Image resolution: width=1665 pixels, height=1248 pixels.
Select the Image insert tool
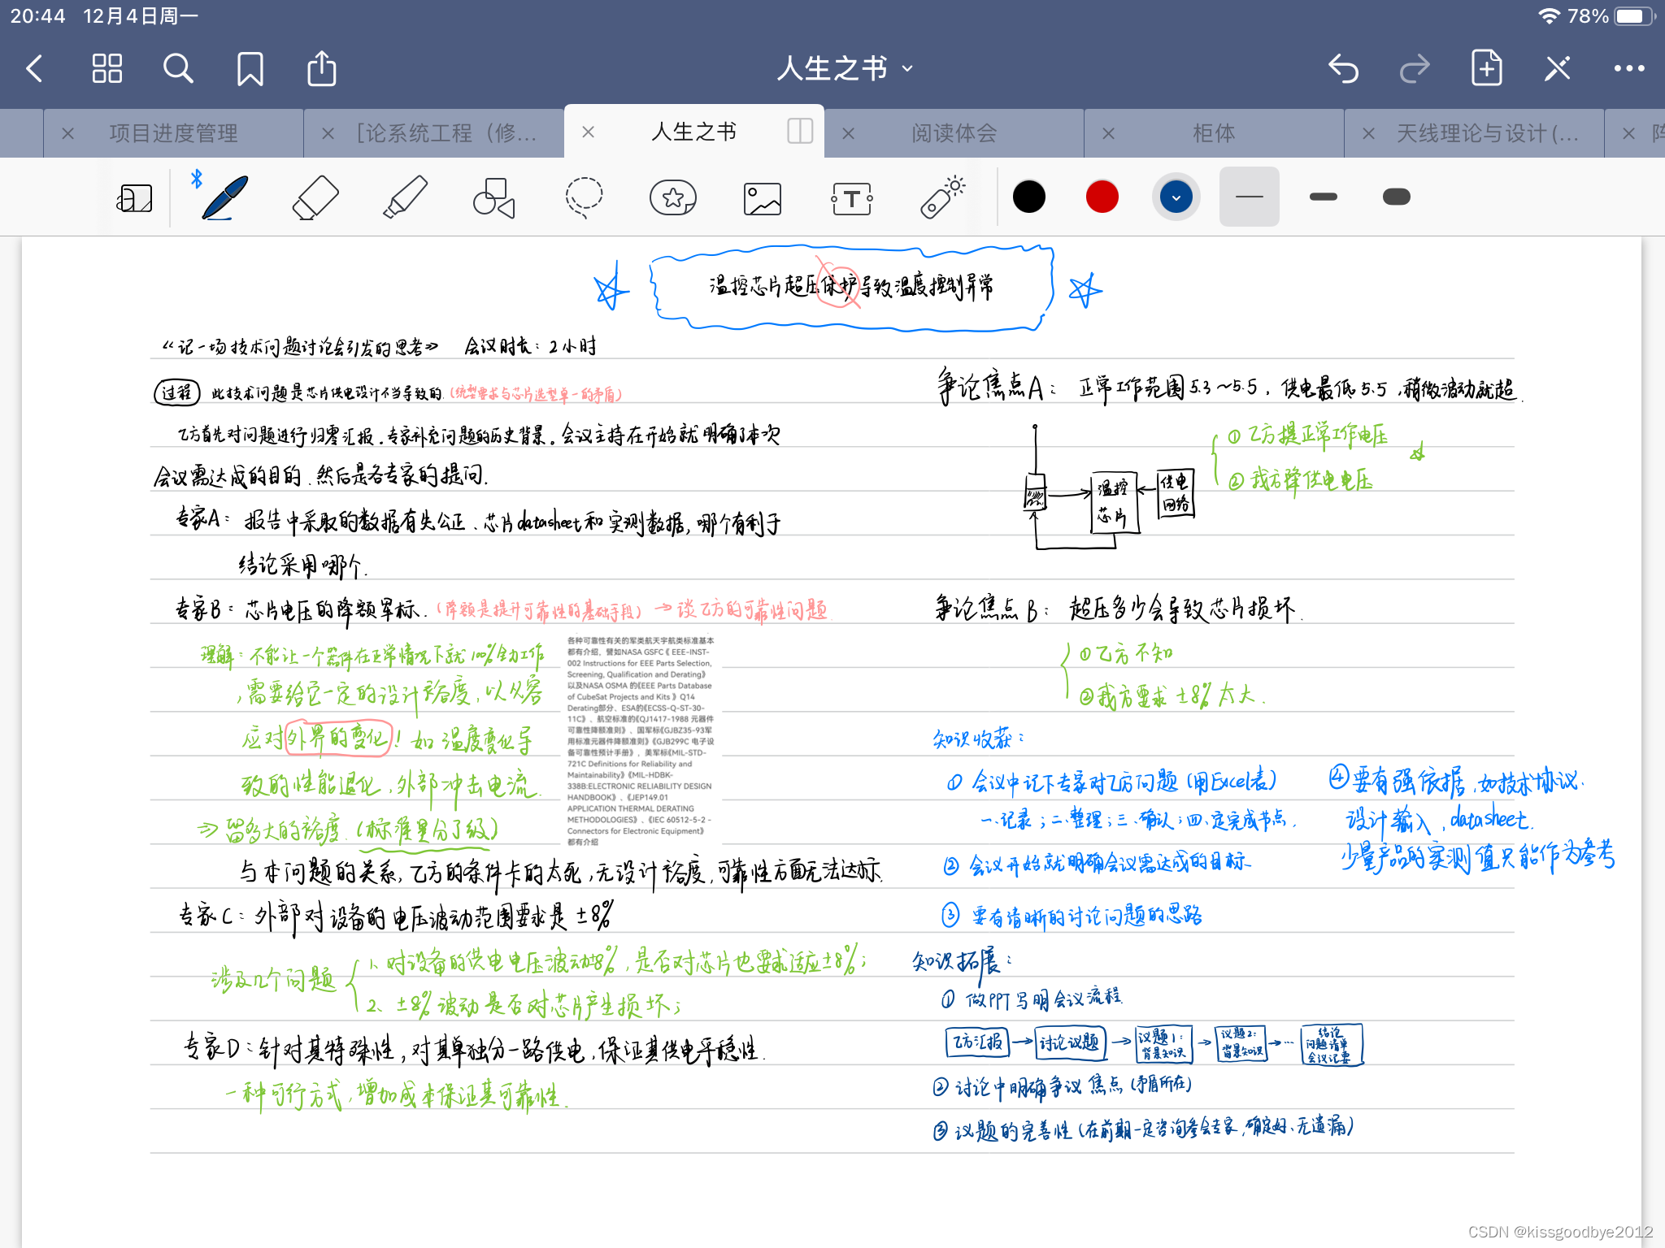click(763, 197)
